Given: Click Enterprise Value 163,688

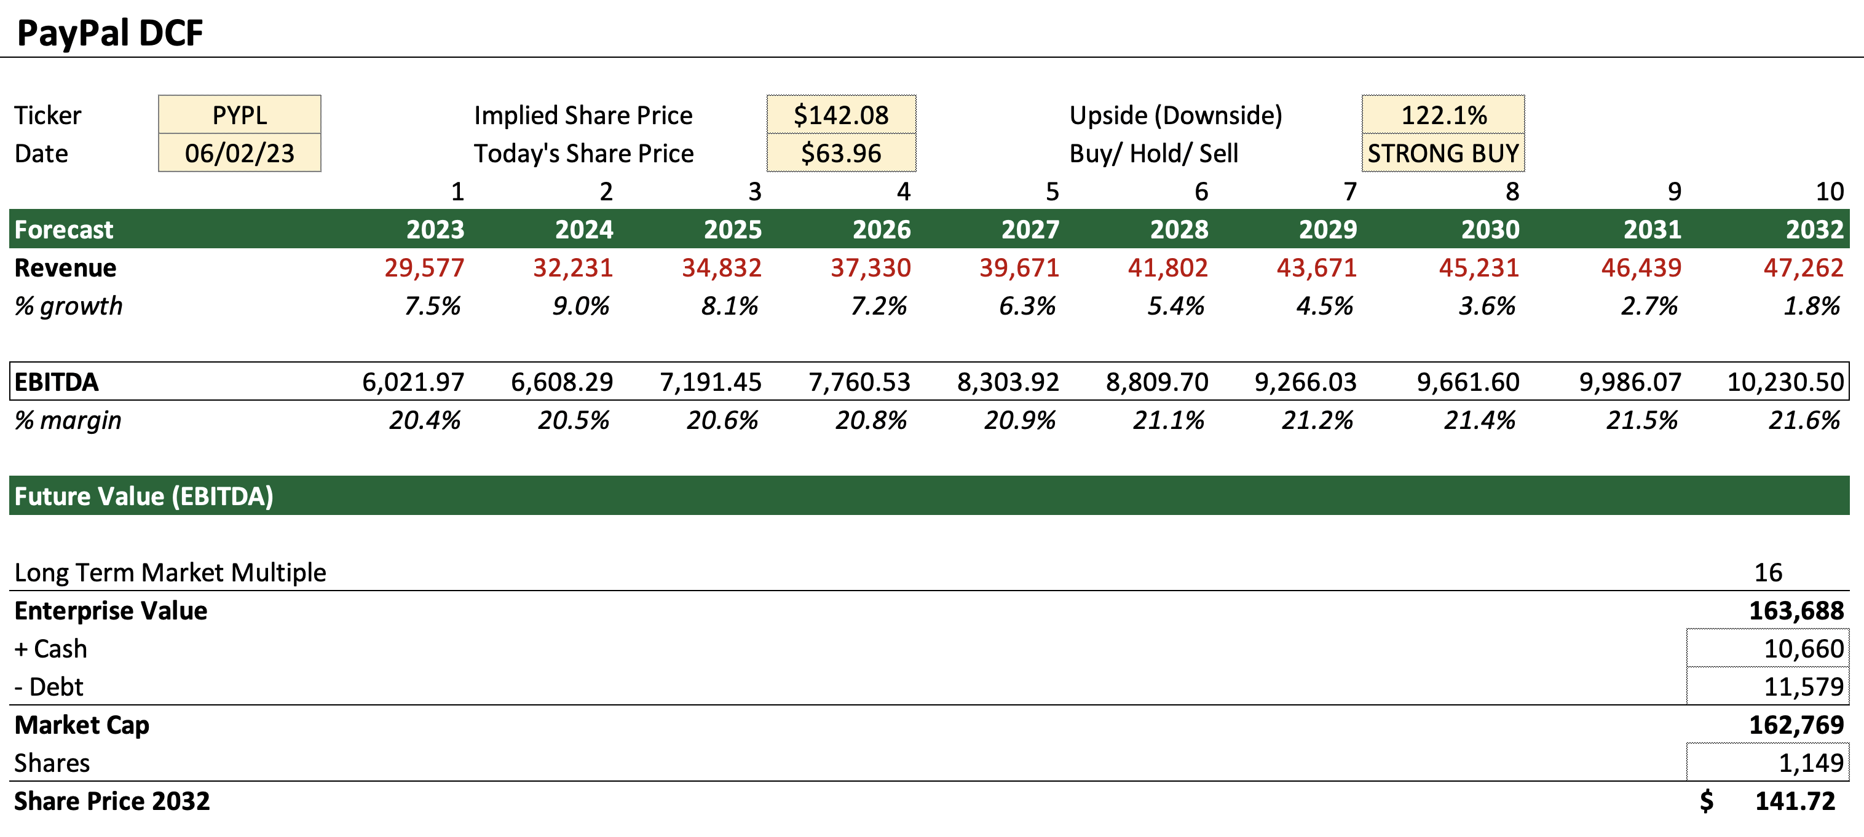Looking at the screenshot, I should (x=1796, y=611).
